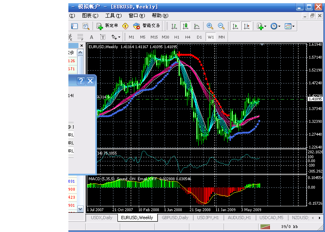Screen dimensions: 325x232
Task: Click the yellow diamond MetaEditor icon
Action: 125,26
